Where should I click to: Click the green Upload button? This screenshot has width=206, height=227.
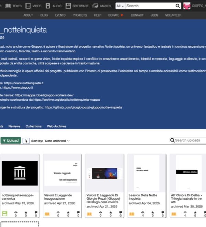click(x=11, y=141)
